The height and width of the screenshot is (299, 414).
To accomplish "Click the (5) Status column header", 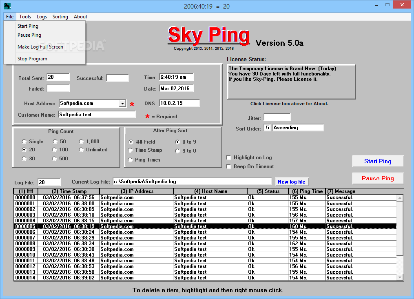I will [x=268, y=191].
